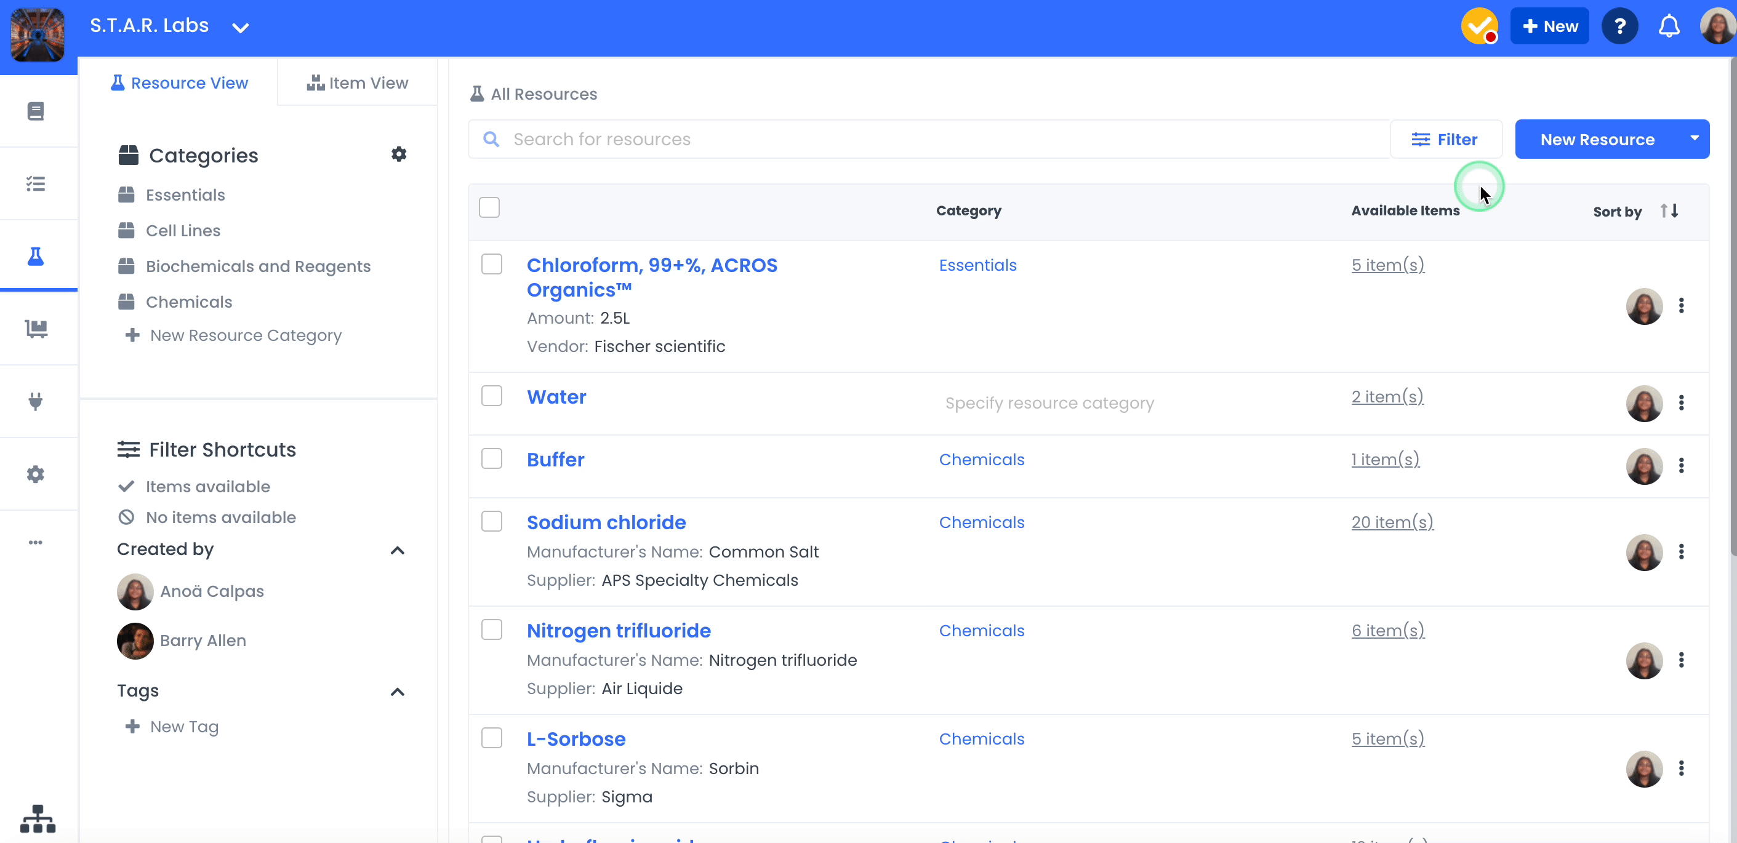Click the Search for resources field

point(944,140)
